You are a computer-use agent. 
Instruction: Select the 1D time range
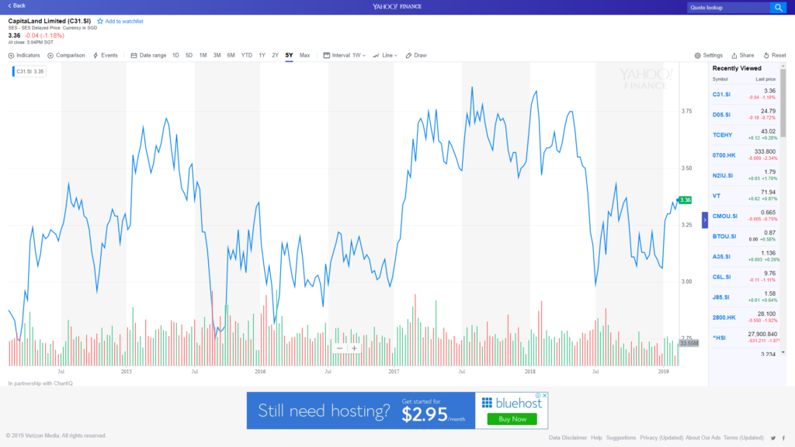(175, 55)
